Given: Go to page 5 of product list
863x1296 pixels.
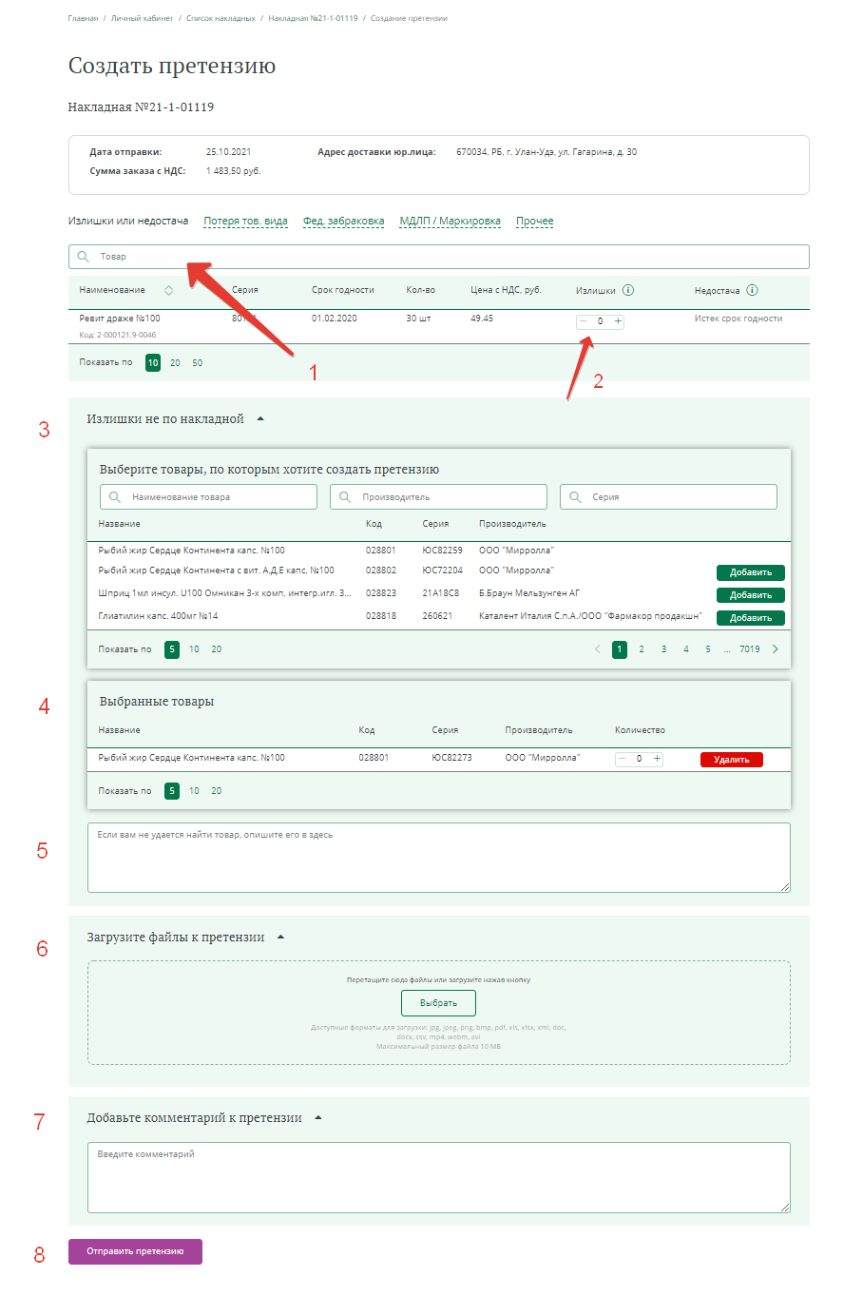Looking at the screenshot, I should pyautogui.click(x=708, y=649).
